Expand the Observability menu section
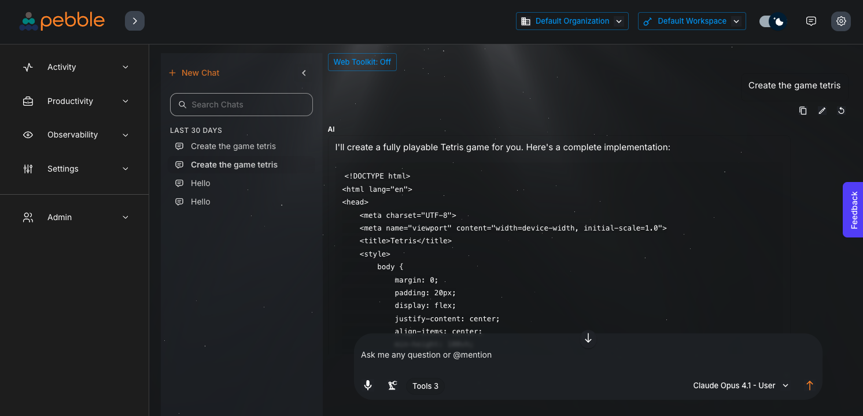863x416 pixels. click(75, 135)
